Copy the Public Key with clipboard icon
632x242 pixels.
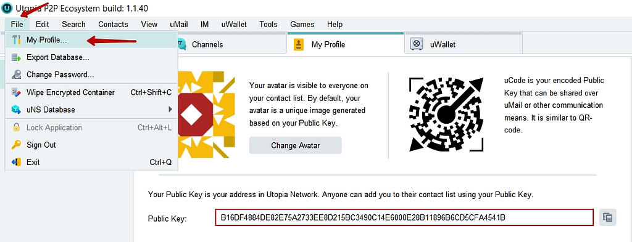[607, 217]
